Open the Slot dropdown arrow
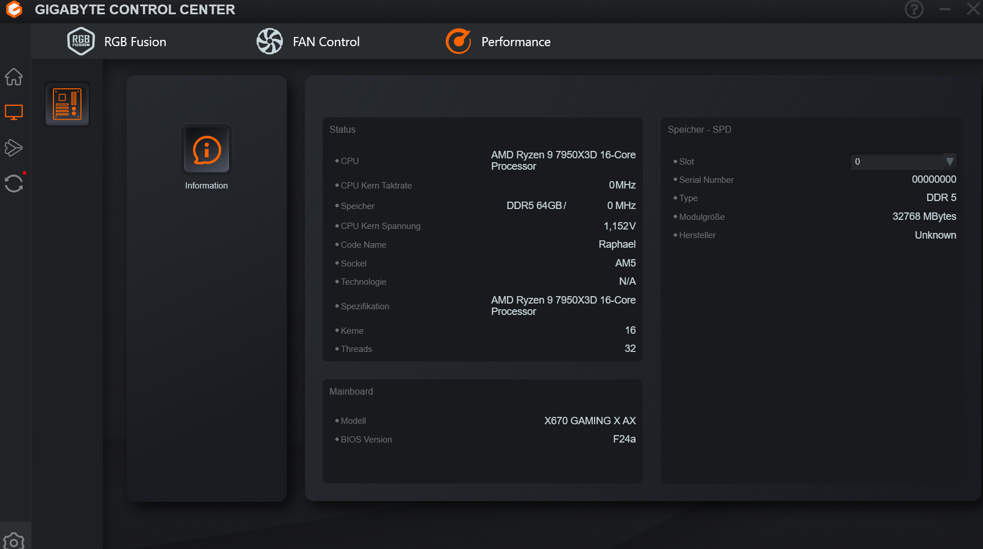 coord(949,162)
